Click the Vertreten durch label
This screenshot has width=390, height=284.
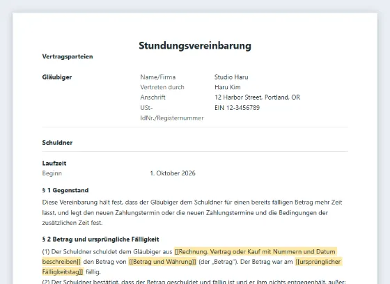coord(162,87)
